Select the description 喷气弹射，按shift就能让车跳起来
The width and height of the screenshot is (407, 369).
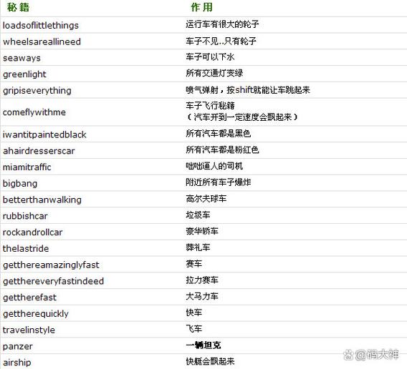[248, 90]
